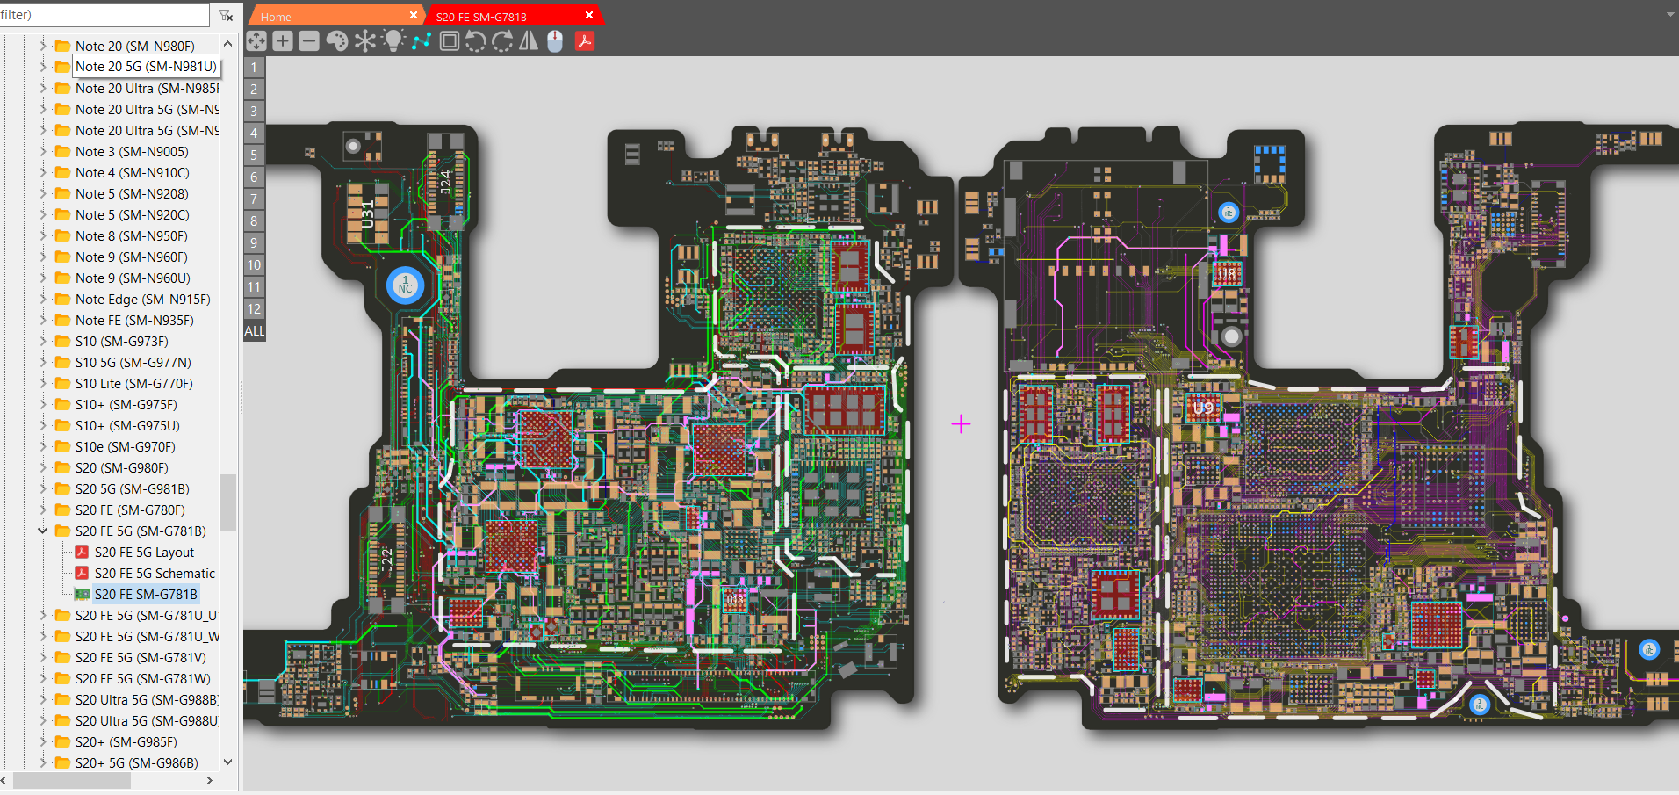Expand the Note 8 (SM-N950F) folder
The height and width of the screenshot is (795, 1679).
(x=42, y=235)
